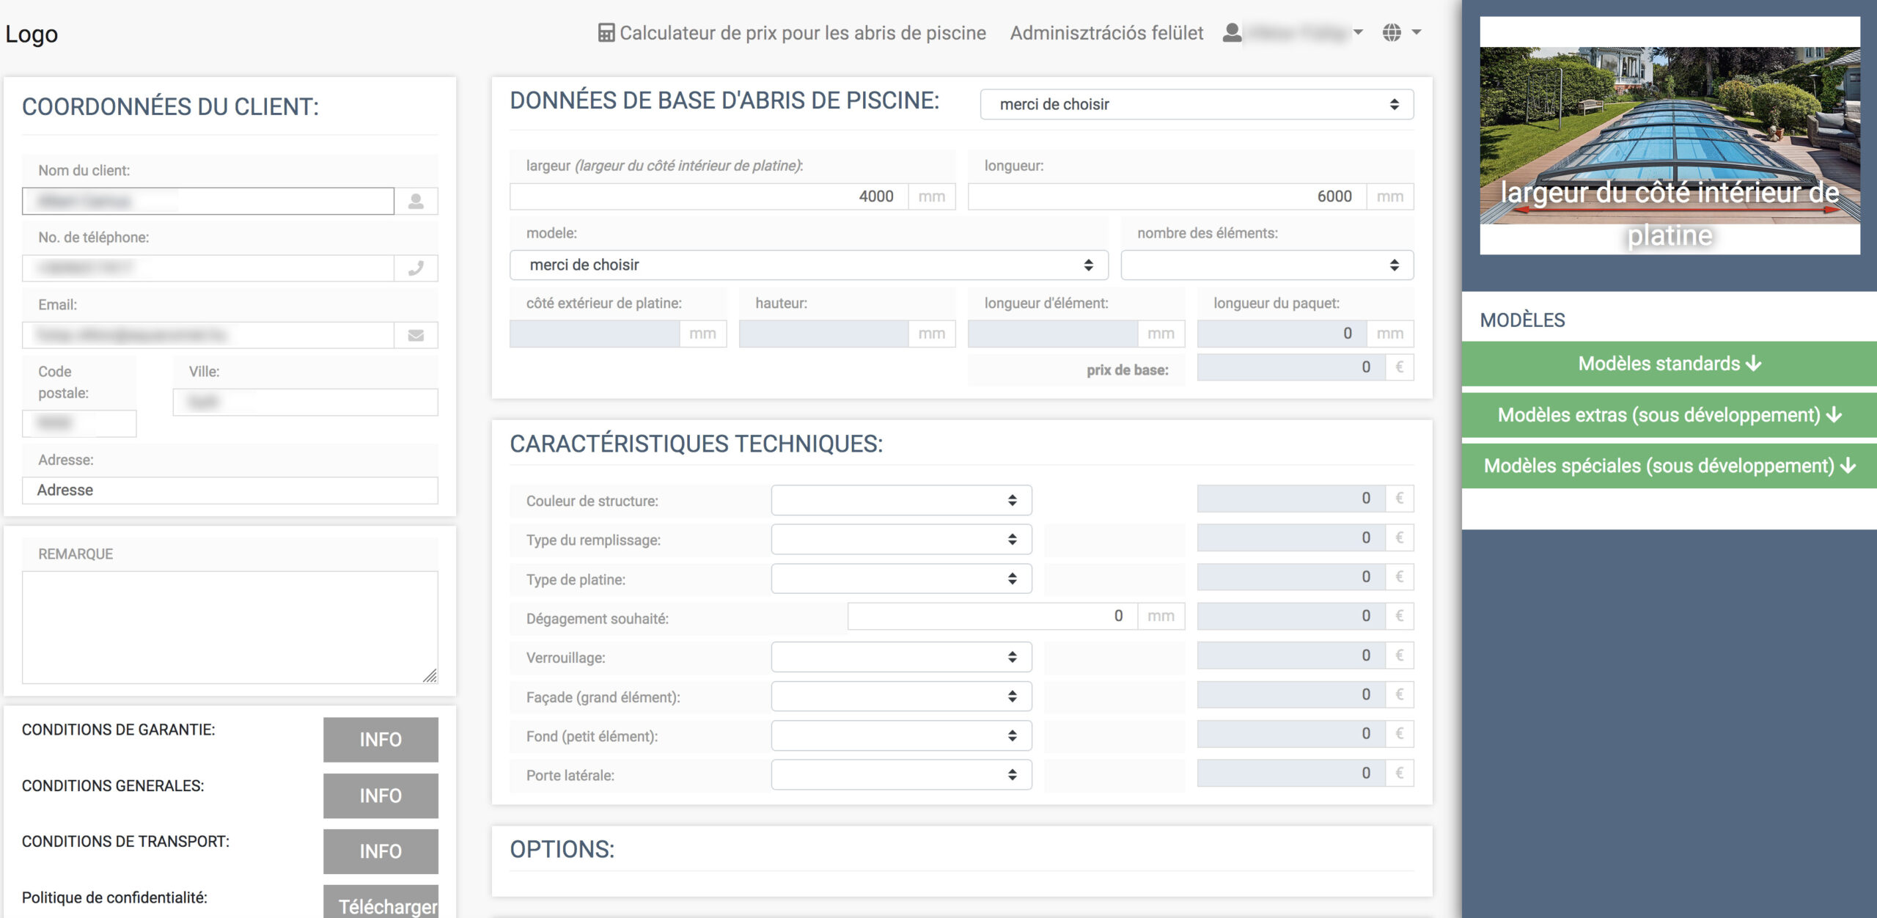
Task: Focus the Adresse input field
Action: point(230,490)
